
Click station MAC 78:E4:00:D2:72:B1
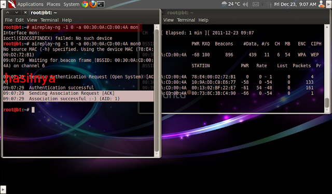[x=213, y=77]
